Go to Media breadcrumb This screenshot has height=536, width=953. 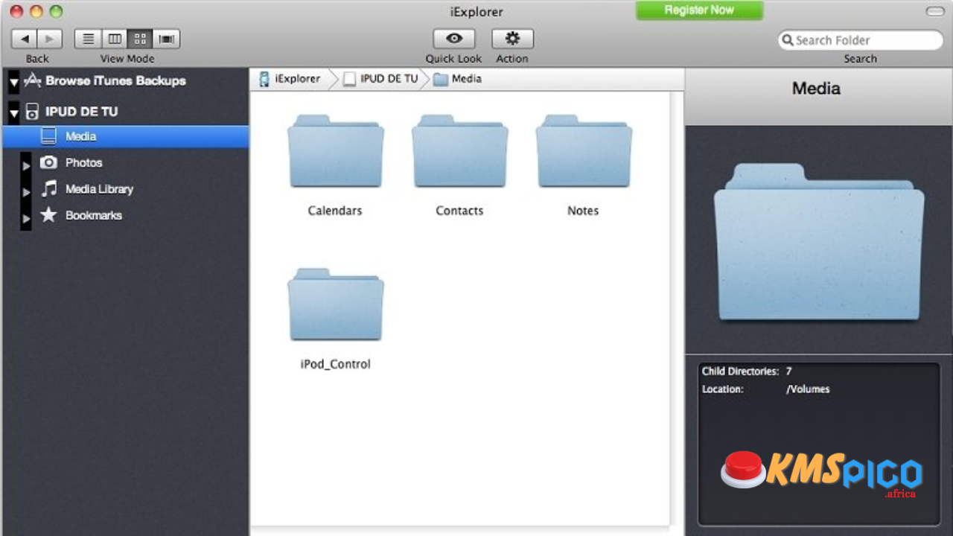click(x=457, y=78)
